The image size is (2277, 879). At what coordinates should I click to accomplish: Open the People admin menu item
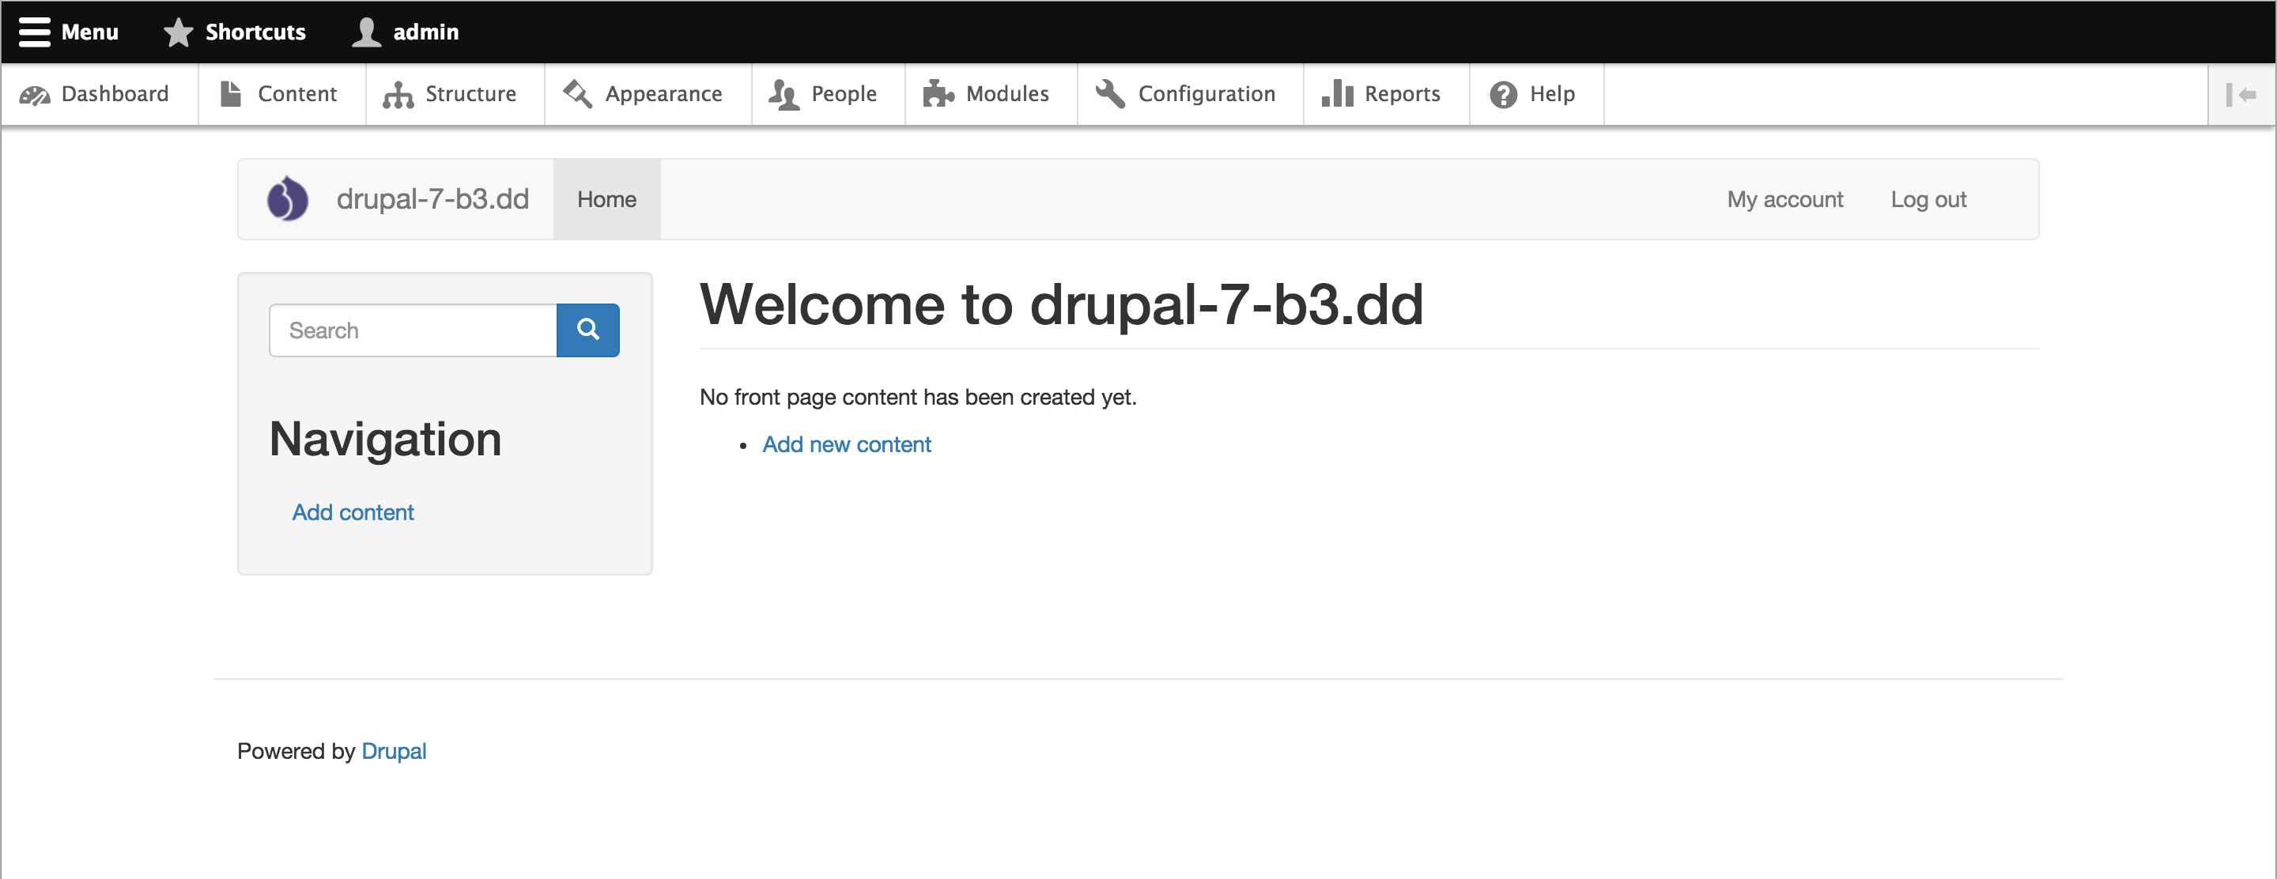(x=829, y=95)
